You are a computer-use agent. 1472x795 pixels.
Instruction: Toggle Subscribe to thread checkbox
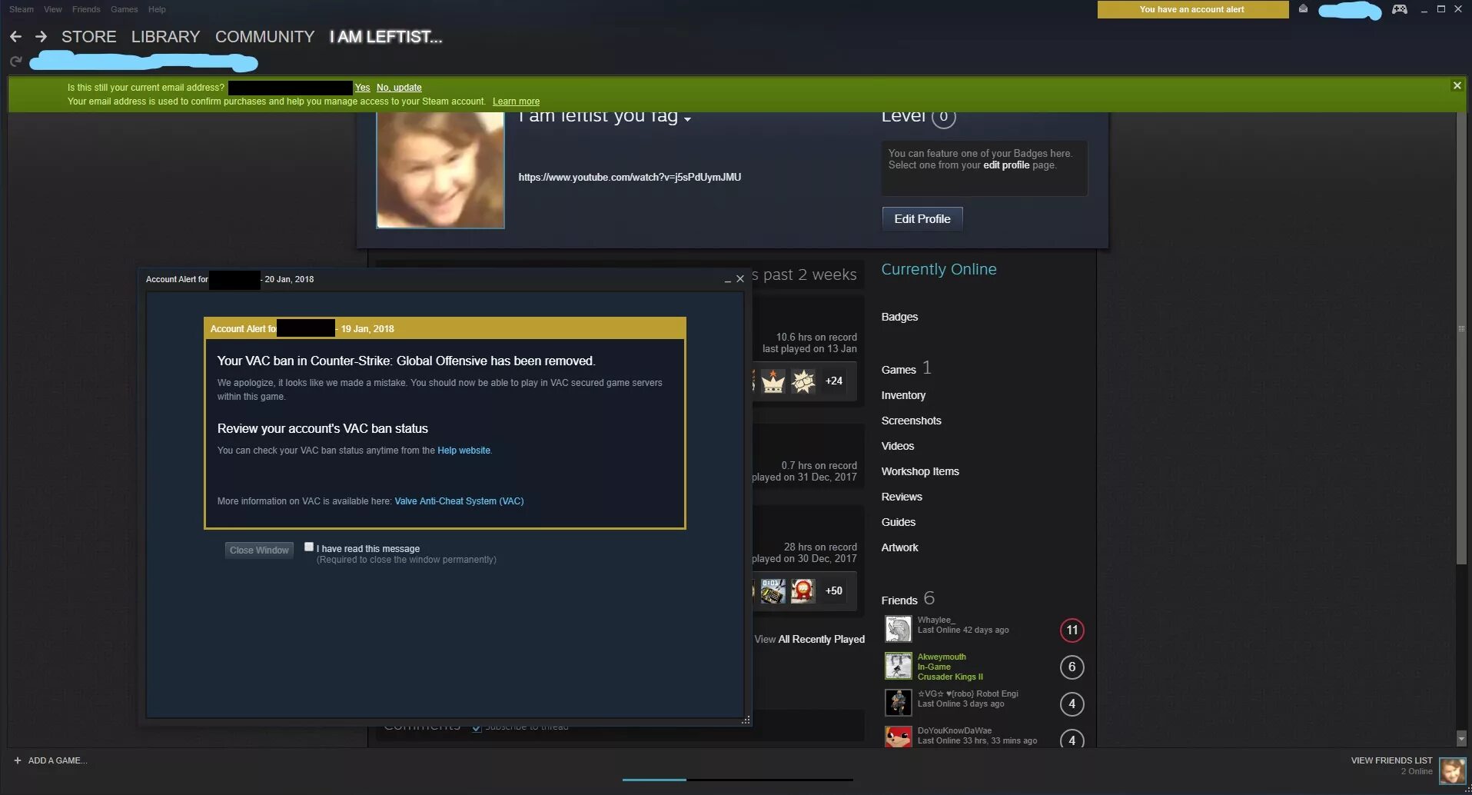click(x=477, y=727)
